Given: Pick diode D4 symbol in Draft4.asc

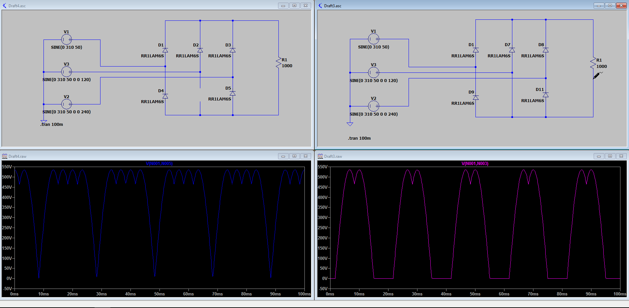Looking at the screenshot, I should pos(165,96).
